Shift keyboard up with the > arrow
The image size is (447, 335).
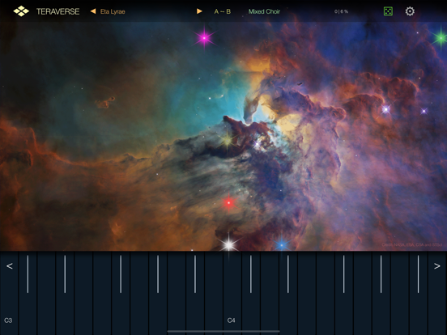[x=437, y=265]
